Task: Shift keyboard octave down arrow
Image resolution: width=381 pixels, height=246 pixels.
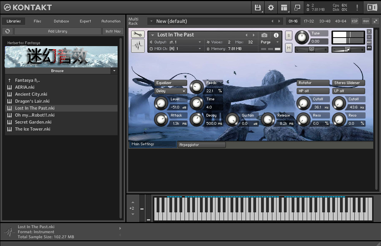Action: click(x=133, y=214)
